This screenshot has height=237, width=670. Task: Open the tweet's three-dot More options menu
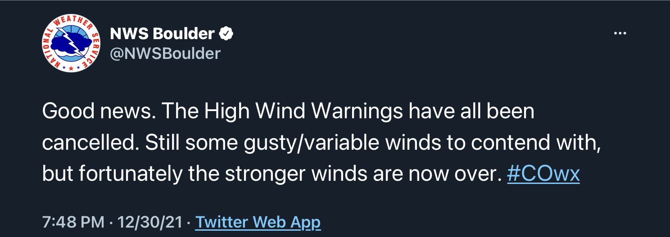pos(620,33)
